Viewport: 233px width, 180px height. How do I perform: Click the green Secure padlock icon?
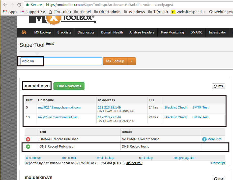(x=27, y=5)
